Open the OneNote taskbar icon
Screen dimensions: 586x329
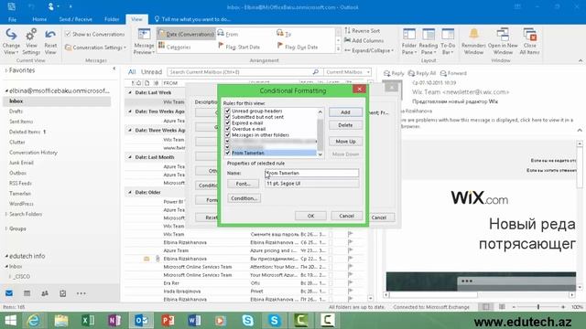coord(114,320)
